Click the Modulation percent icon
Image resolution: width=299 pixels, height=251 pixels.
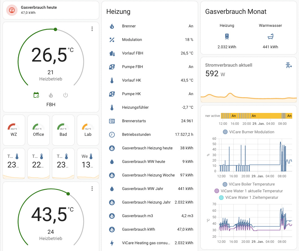point(112,40)
